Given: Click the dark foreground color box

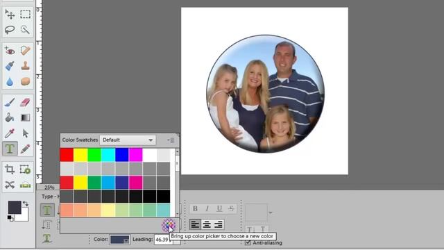Looking at the screenshot, I should 15,208.
